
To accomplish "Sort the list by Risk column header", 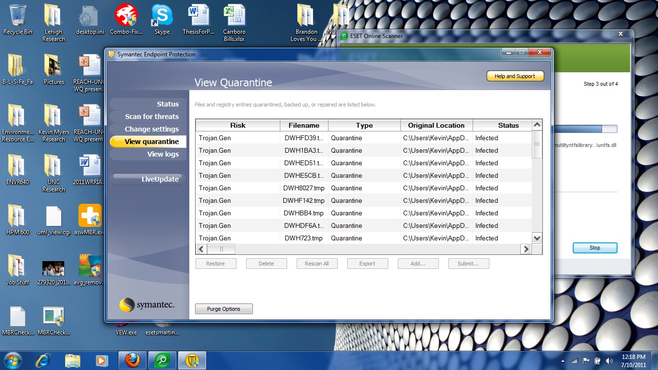I will pyautogui.click(x=237, y=125).
